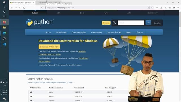181x102 pixels.
Task: Click magnifier icon beside the site search
Action: (114, 23)
